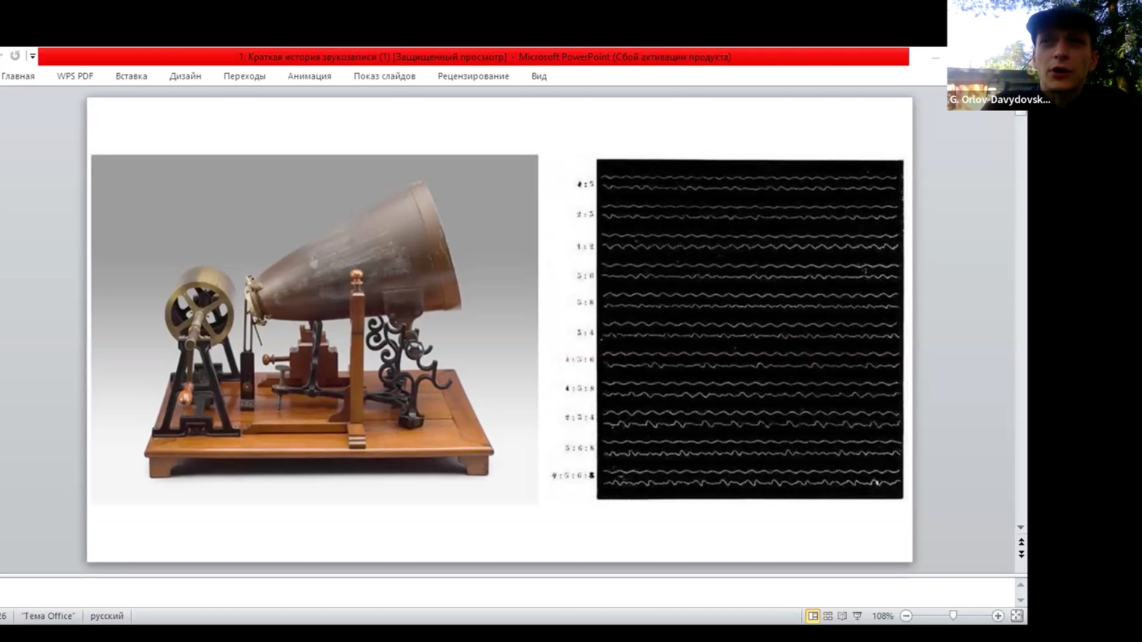Click the zoom slider handle
The width and height of the screenshot is (1142, 642).
[x=953, y=616]
